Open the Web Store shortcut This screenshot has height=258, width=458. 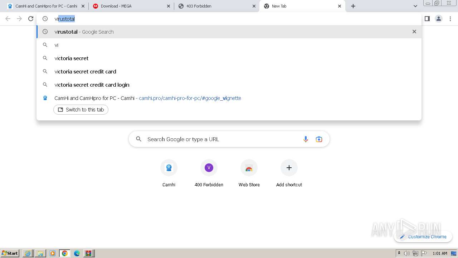[249, 173]
